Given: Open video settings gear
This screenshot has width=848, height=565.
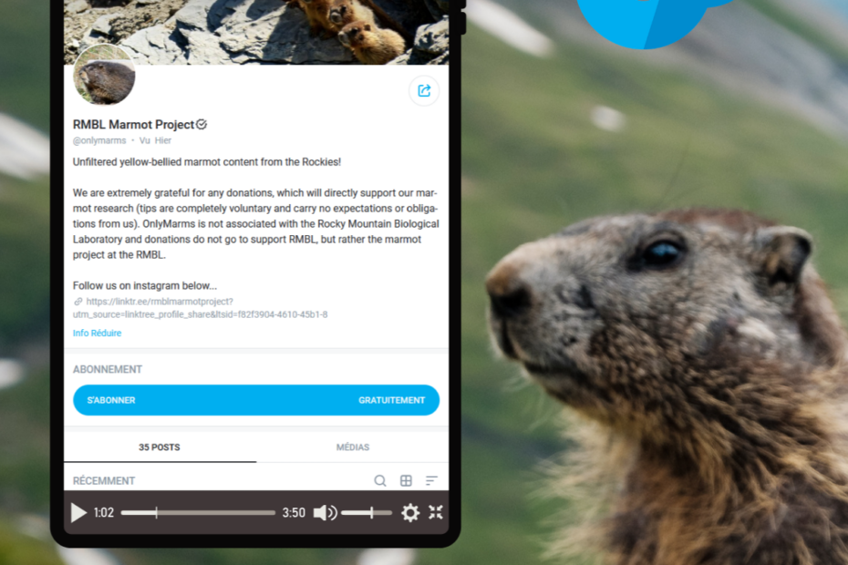Looking at the screenshot, I should 410,512.
